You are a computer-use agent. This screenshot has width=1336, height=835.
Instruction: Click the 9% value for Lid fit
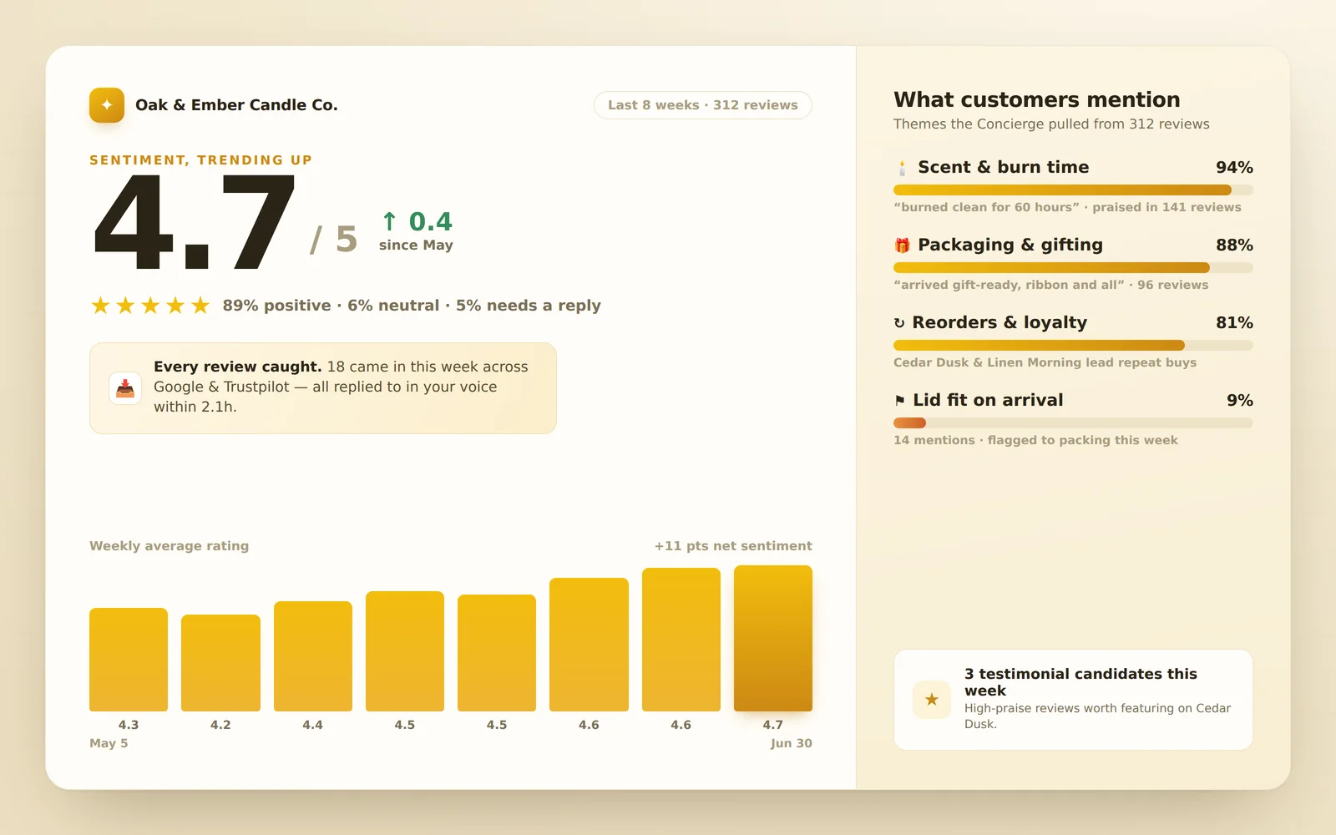1240,400
